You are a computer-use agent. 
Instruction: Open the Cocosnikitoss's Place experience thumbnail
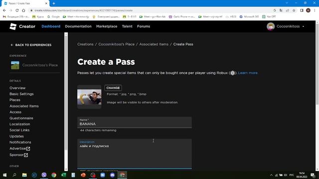[15, 65]
